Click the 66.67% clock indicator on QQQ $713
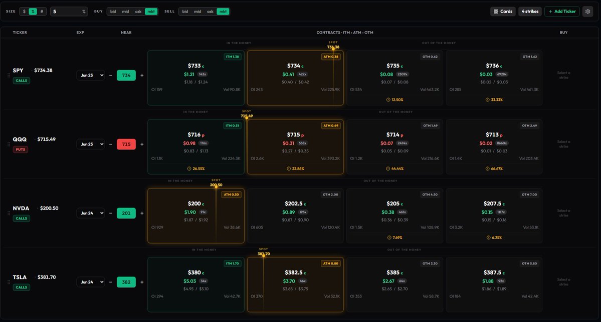Image resolution: width=601 pixels, height=322 pixels. (494, 168)
